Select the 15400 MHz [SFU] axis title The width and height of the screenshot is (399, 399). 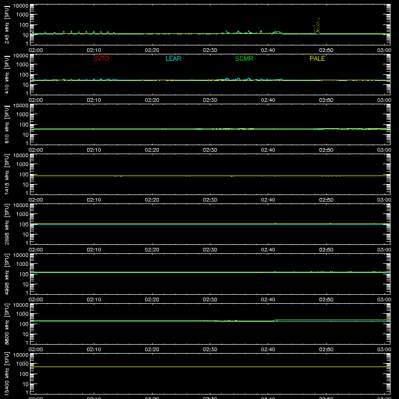(6, 374)
